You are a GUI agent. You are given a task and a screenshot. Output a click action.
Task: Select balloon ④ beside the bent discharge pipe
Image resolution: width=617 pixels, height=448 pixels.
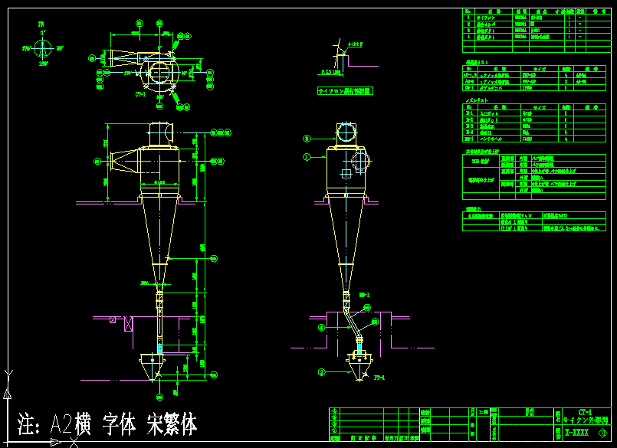click(321, 327)
